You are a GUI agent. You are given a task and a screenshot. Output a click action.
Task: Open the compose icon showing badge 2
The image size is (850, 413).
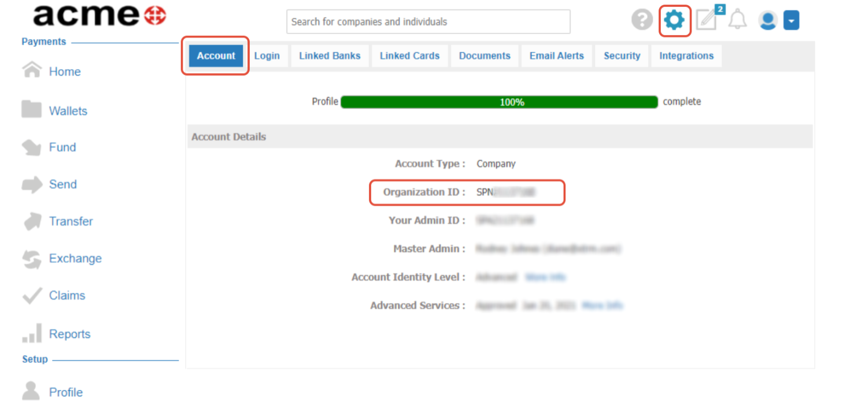pyautogui.click(x=707, y=20)
